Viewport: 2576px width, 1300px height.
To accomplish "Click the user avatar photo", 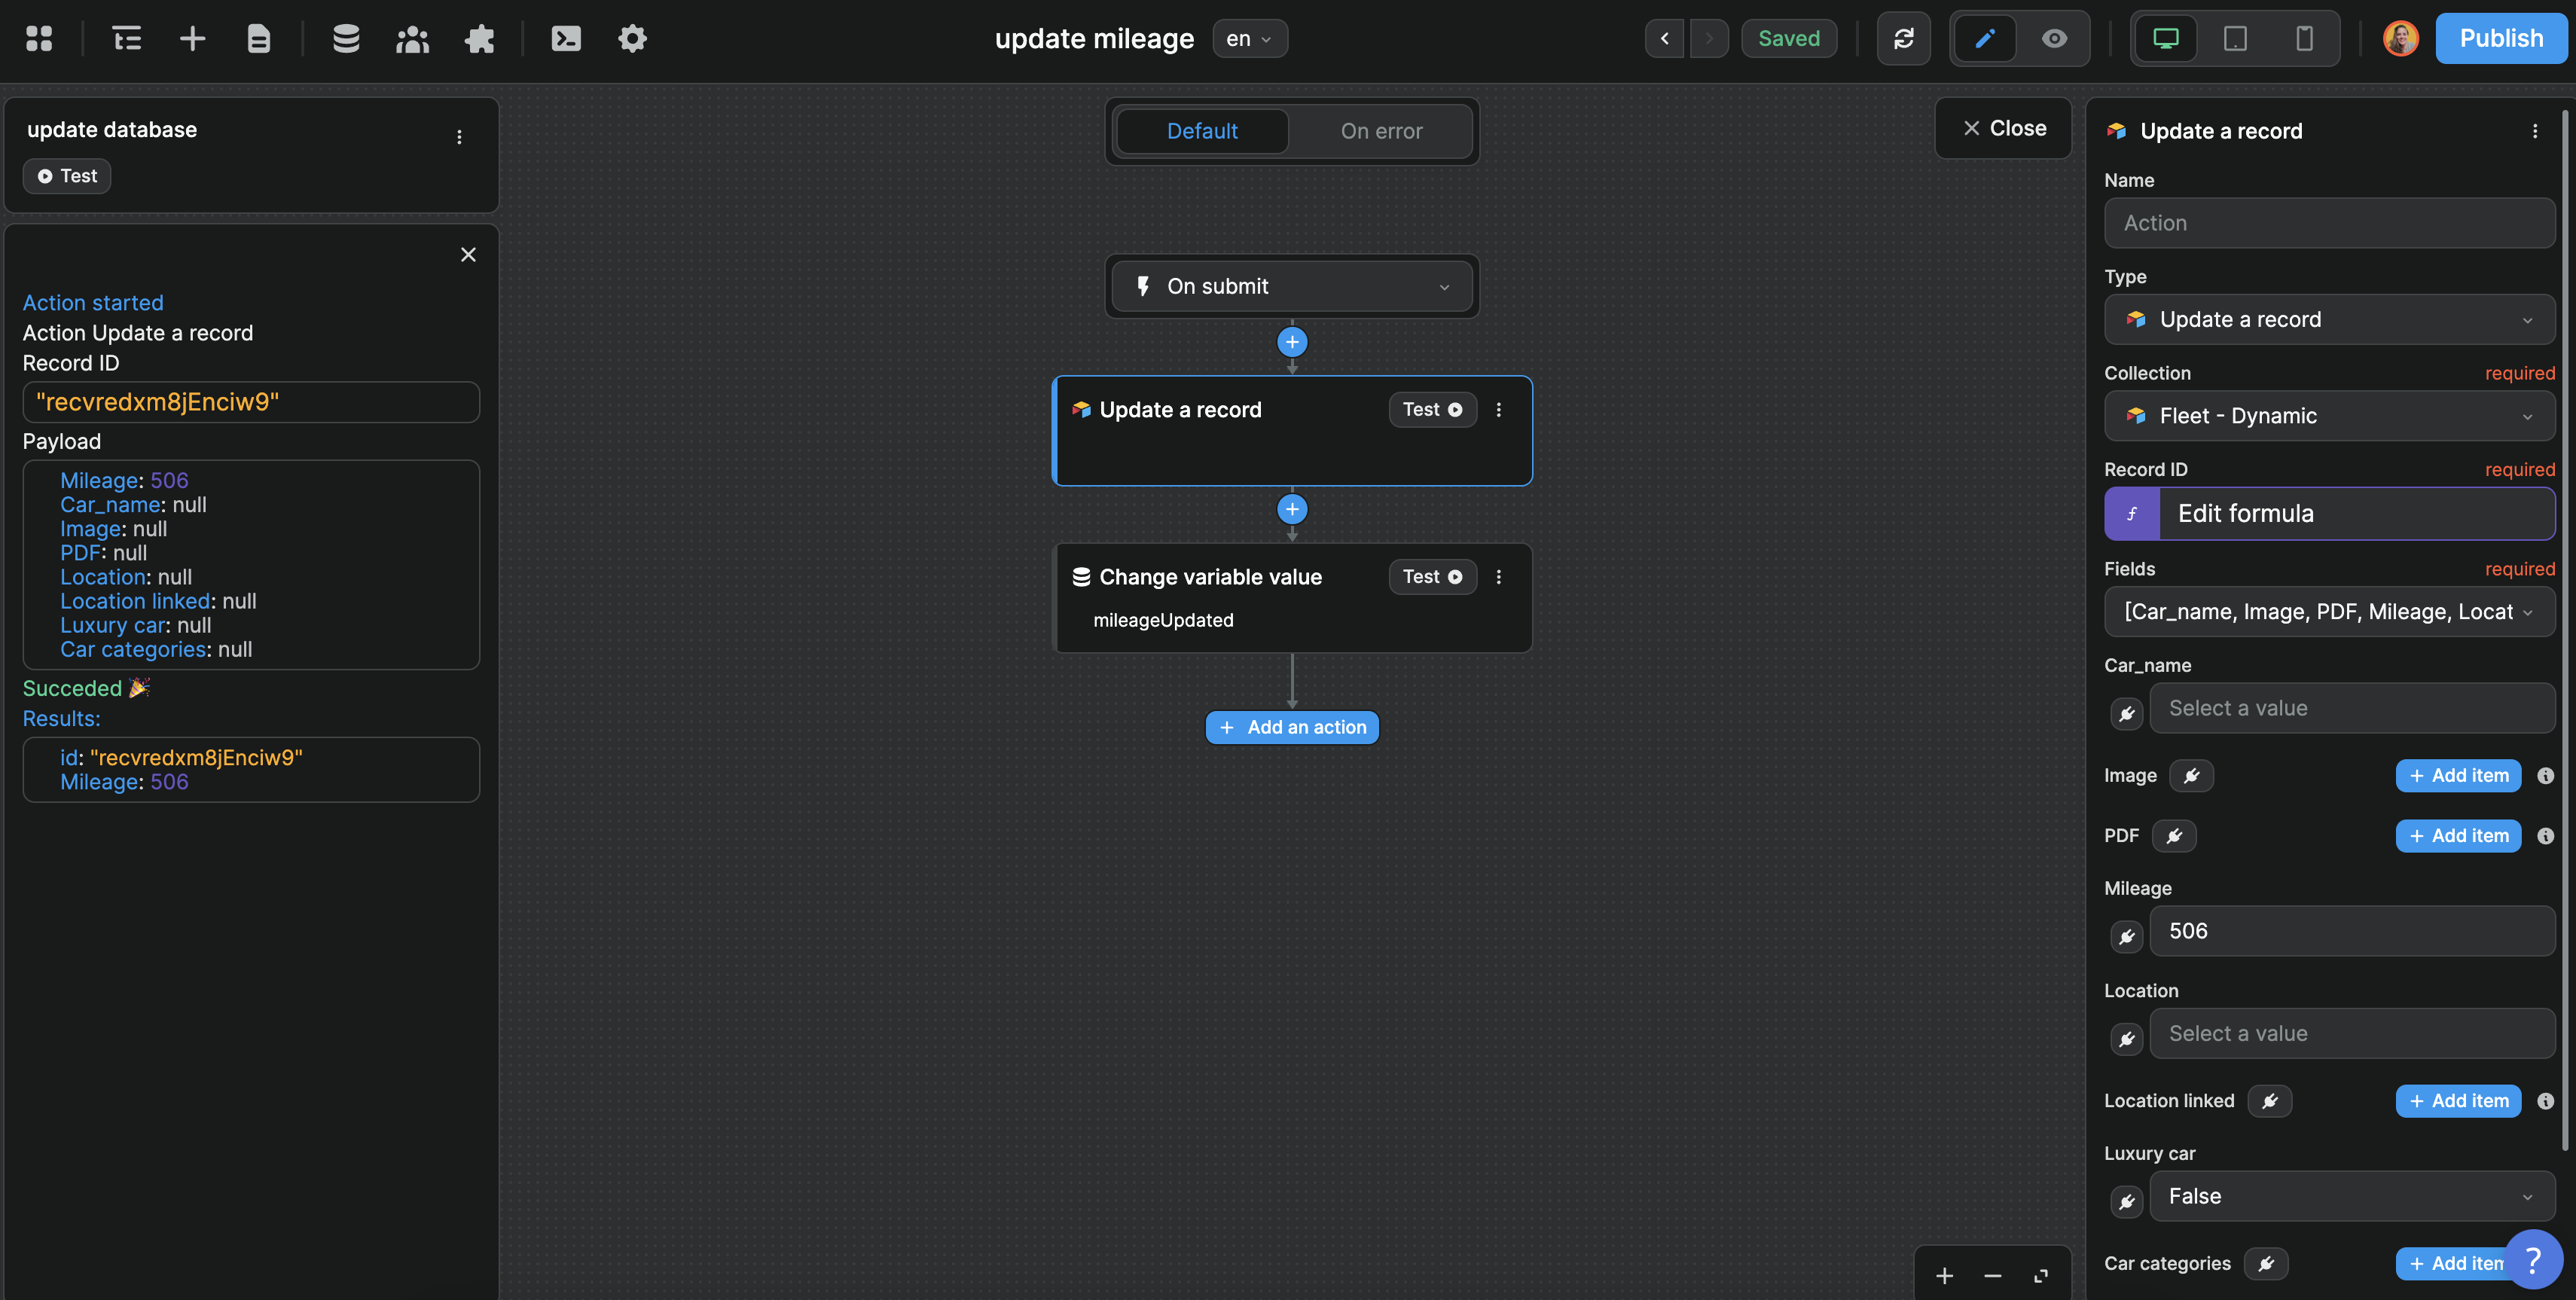I will pos(2400,38).
